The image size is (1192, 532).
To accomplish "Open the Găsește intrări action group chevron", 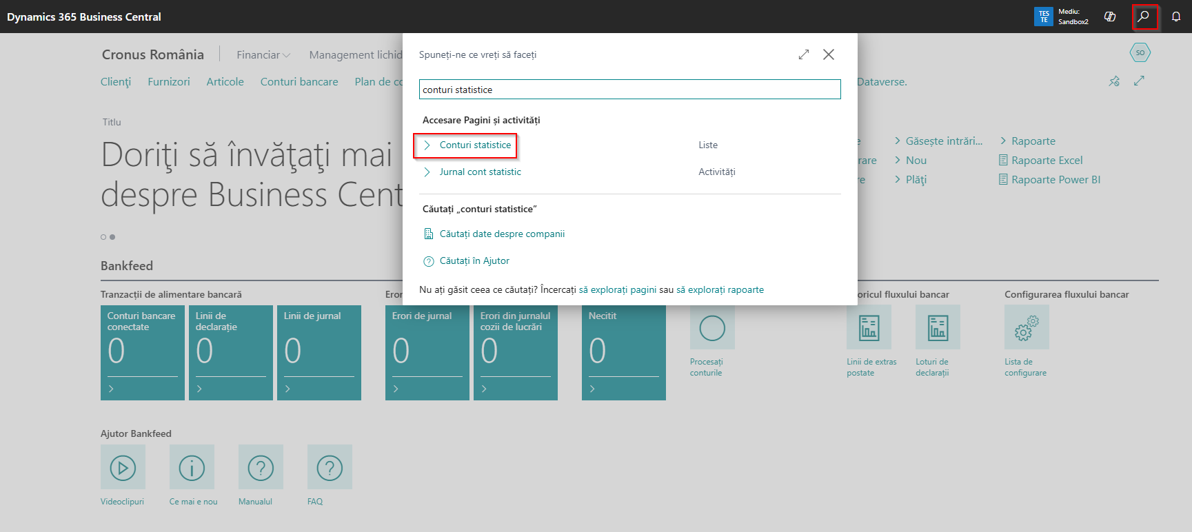I will point(898,141).
